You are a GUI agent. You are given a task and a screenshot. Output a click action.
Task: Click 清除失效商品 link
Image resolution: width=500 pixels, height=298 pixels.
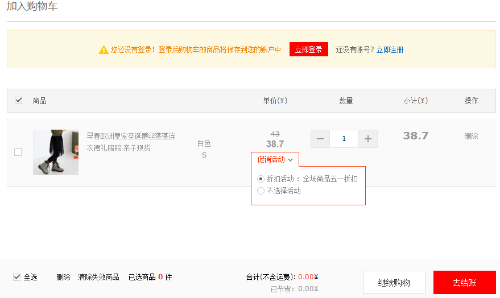(98, 277)
